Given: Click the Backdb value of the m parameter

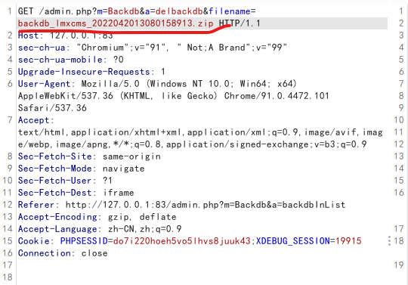Looking at the screenshot, I should tap(124, 11).
